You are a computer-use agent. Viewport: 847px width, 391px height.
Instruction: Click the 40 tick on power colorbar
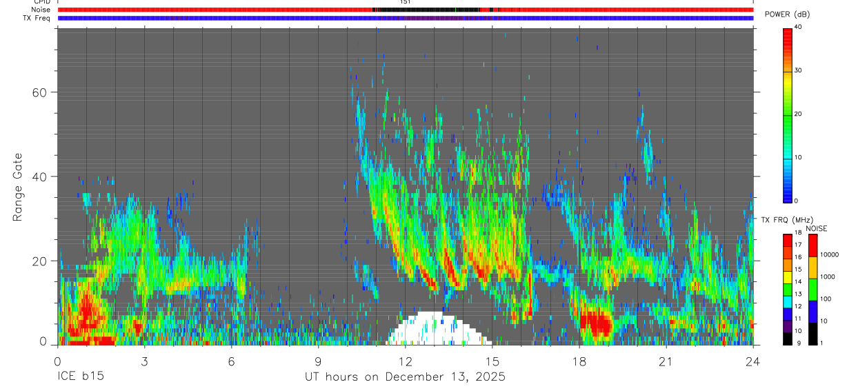pos(798,28)
